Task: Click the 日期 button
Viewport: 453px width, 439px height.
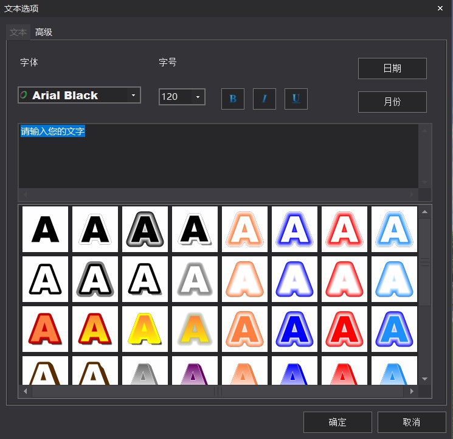Action: tap(392, 68)
